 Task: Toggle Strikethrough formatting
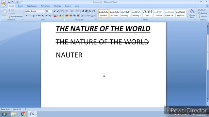pyautogui.click(x=39, y=16)
